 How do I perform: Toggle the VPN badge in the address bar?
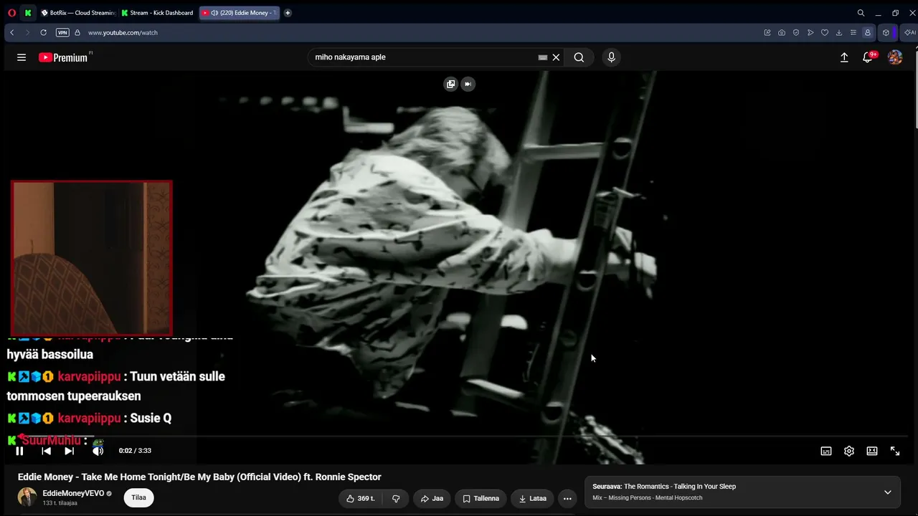pos(62,32)
